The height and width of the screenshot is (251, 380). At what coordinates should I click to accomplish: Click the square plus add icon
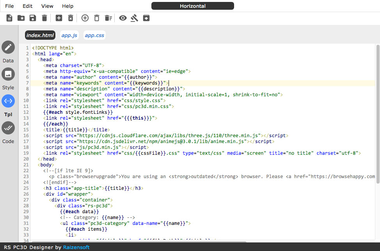click(x=59, y=18)
